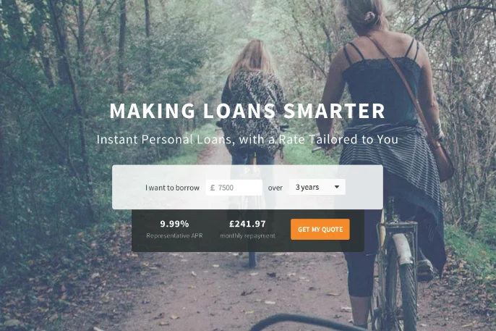496x331 pixels.
Task: Click the hair bun of the nearest cyclist
Action: pyautogui.click(x=369, y=15)
